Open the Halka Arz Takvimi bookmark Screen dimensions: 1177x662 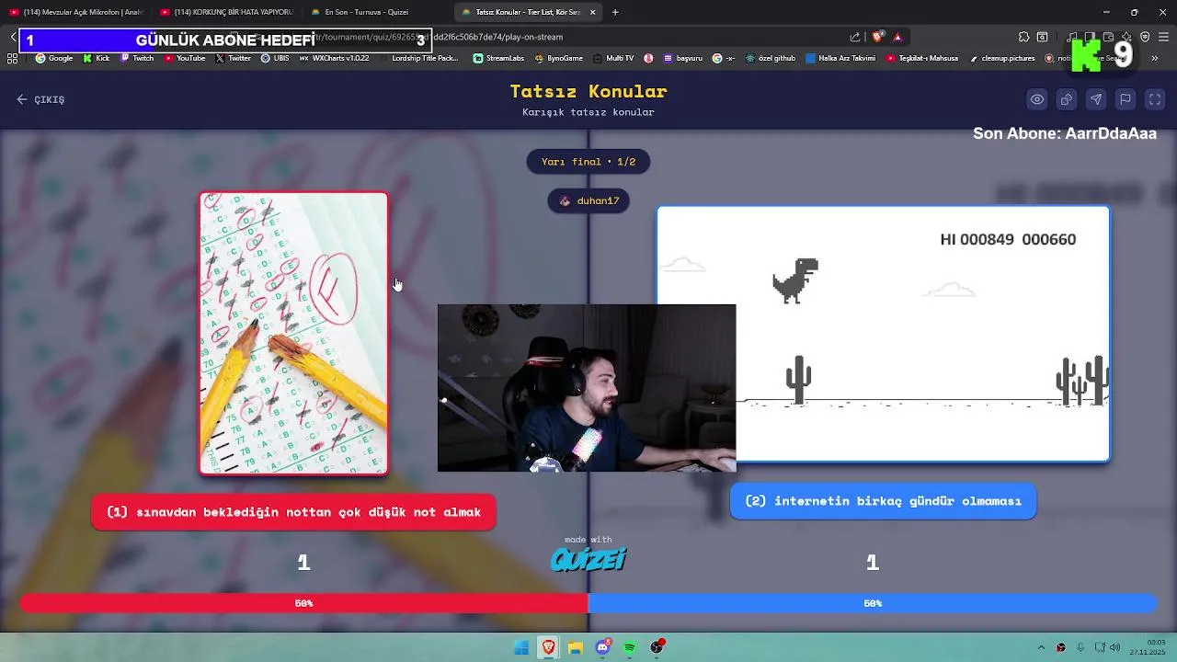coord(840,58)
